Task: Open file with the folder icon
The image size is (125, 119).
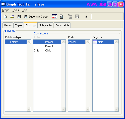Action: 12,17
